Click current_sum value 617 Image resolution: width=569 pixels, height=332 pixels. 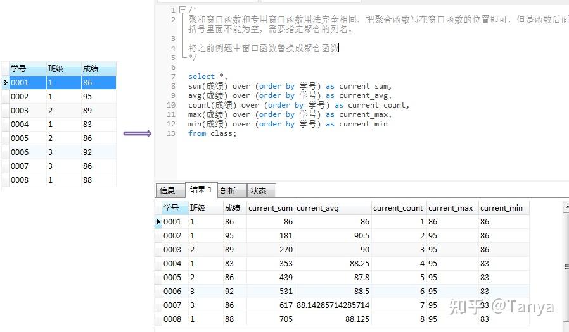(286, 305)
